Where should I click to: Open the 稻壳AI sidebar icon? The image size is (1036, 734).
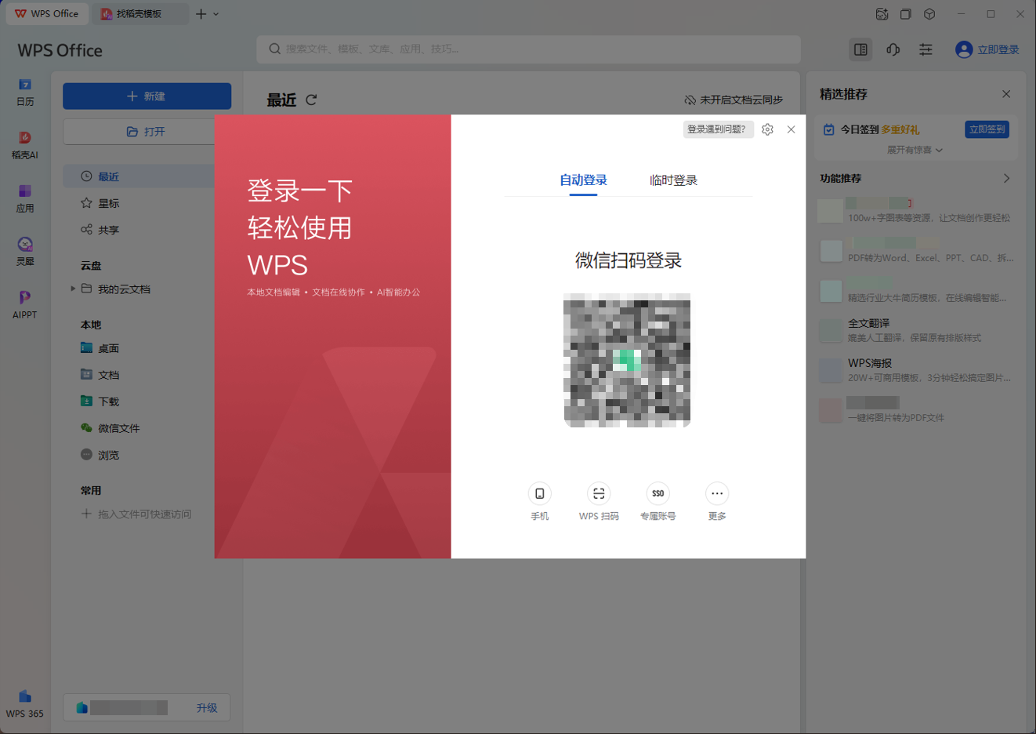25,145
